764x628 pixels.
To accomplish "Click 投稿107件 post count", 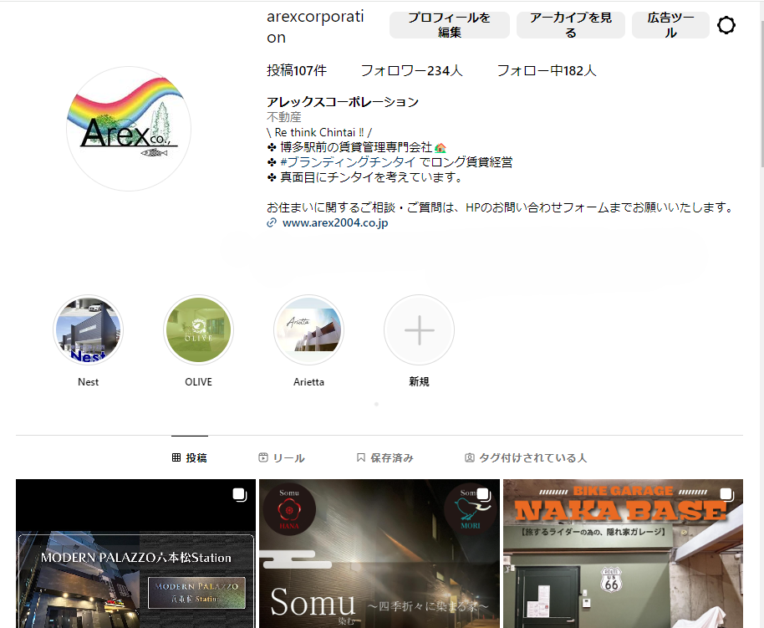I will pyautogui.click(x=297, y=71).
